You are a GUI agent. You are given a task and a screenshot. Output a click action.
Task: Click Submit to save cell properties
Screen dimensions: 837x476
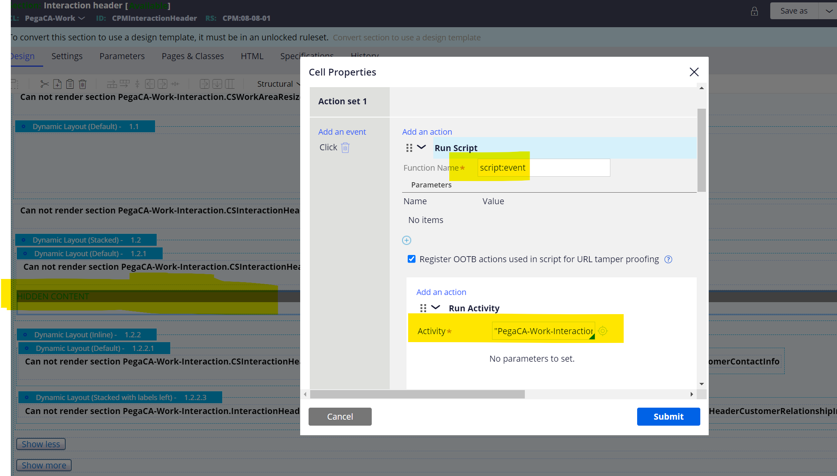(x=669, y=417)
